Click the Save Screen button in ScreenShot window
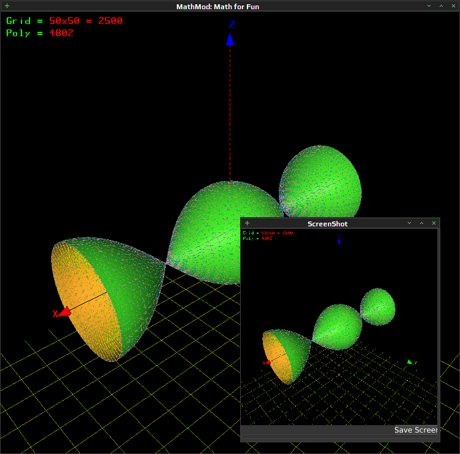This screenshot has height=454, width=460. click(x=416, y=429)
